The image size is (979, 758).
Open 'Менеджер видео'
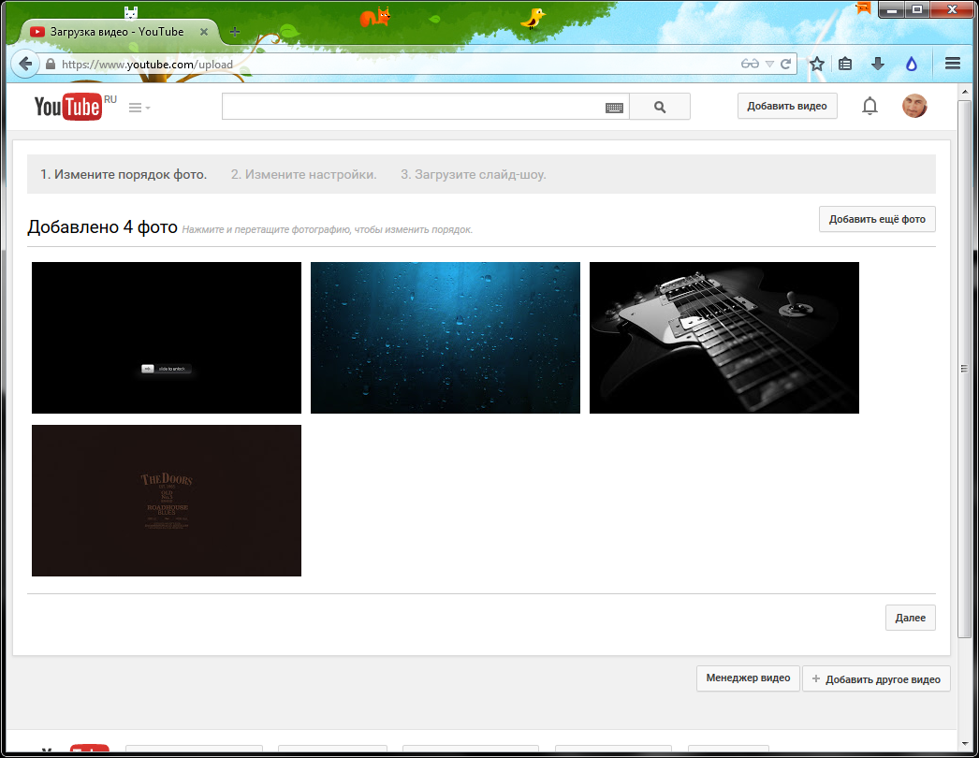click(748, 678)
